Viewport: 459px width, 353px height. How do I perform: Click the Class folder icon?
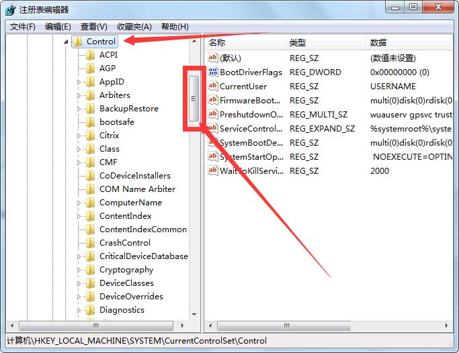coord(91,149)
